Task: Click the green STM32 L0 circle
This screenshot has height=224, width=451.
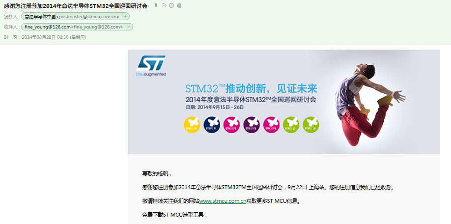Action: [x=311, y=125]
